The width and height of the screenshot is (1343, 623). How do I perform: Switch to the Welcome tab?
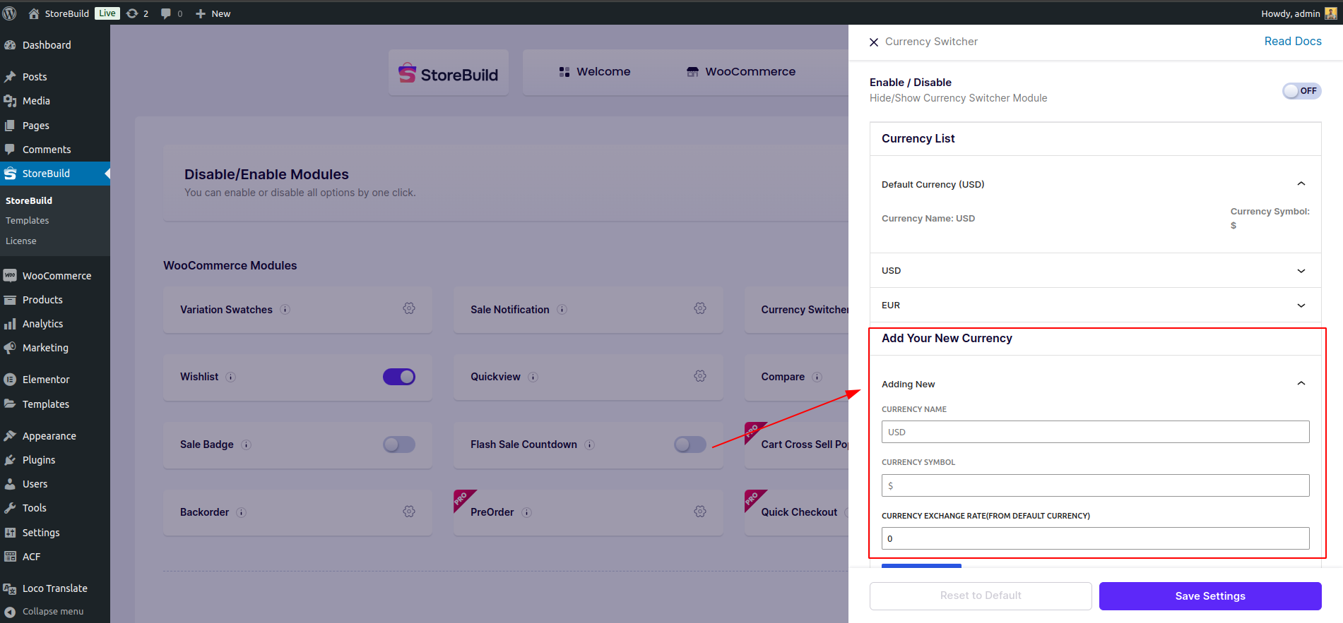pyautogui.click(x=594, y=72)
